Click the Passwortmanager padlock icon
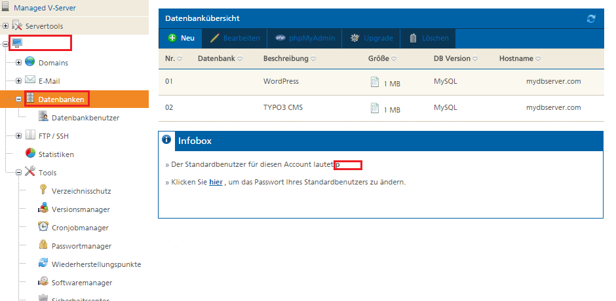 click(x=43, y=245)
